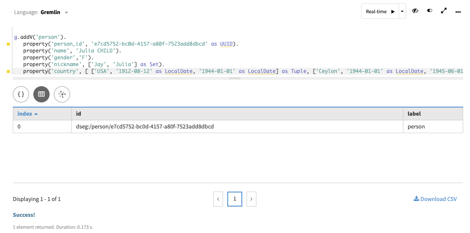Click the page number 1 input box
This screenshot has width=470, height=233.
(235, 199)
